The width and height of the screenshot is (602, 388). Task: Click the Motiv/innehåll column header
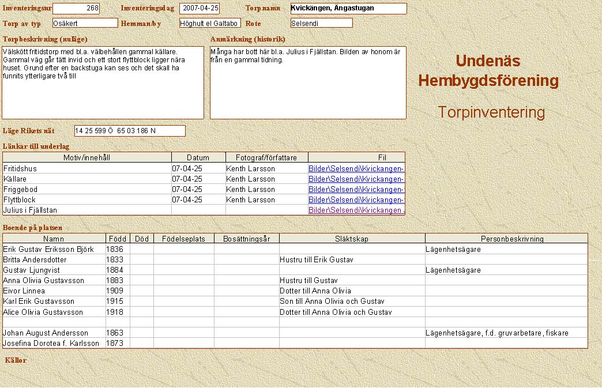pyautogui.click(x=87, y=157)
